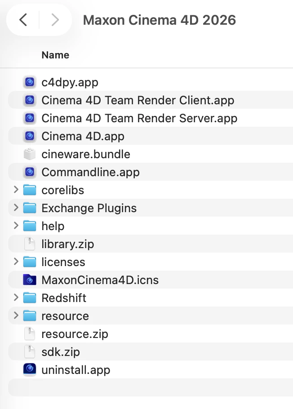Select the sdk.zip file name
Screen dimensions: 293x409
[61, 352]
